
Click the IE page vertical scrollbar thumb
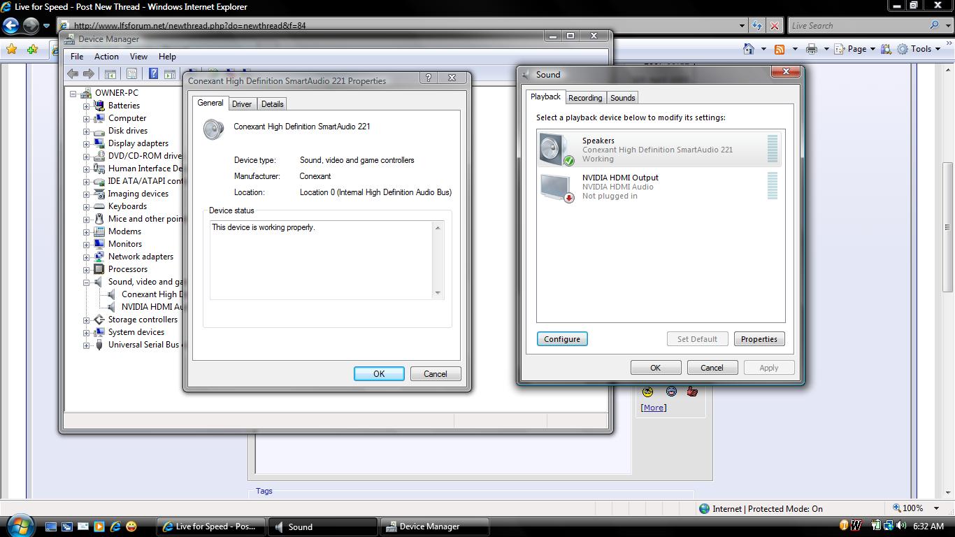[x=948, y=227]
